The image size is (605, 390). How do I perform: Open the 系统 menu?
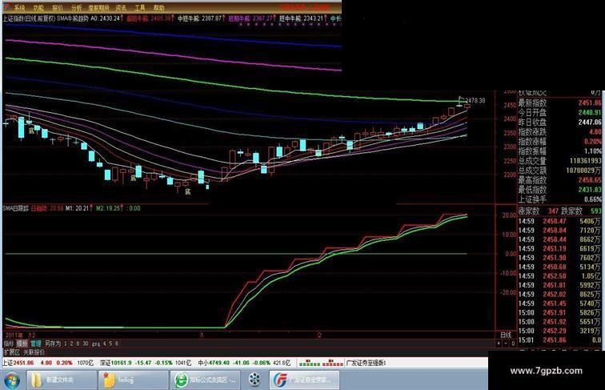[19, 7]
